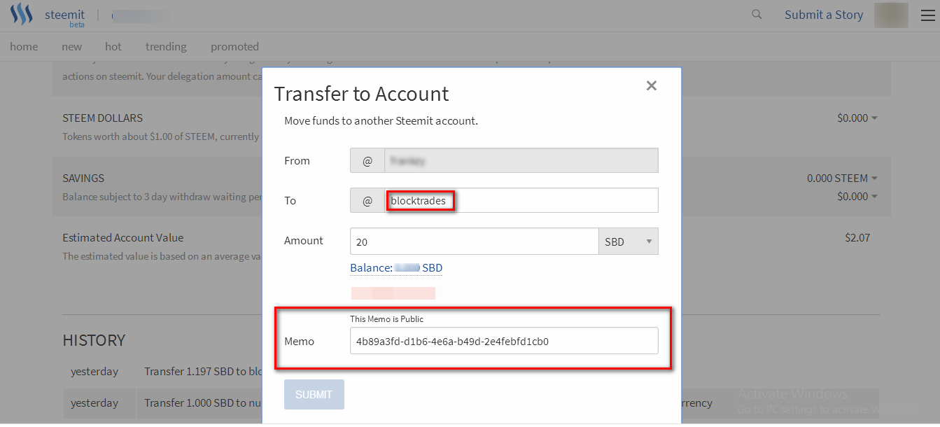Viewport: 940px width, 427px height.
Task: Open the SBD currency dropdown
Action: click(x=628, y=241)
